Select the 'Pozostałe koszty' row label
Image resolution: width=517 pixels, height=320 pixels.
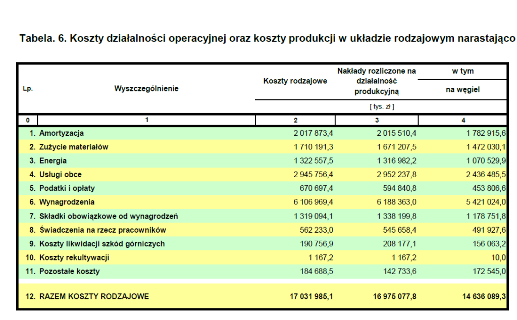(x=69, y=272)
